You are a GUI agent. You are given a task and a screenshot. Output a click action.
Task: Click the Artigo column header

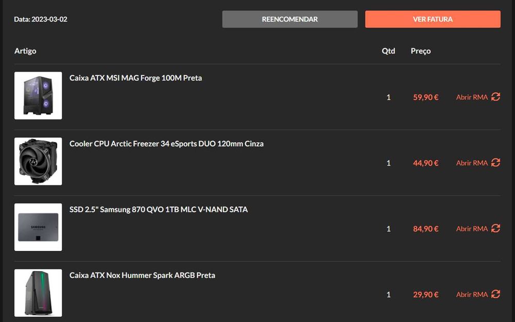click(x=25, y=51)
